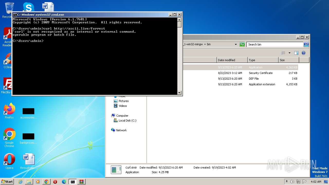Open the address bar history dropdown
Screen dimensions: 329x185
[x=236, y=44]
